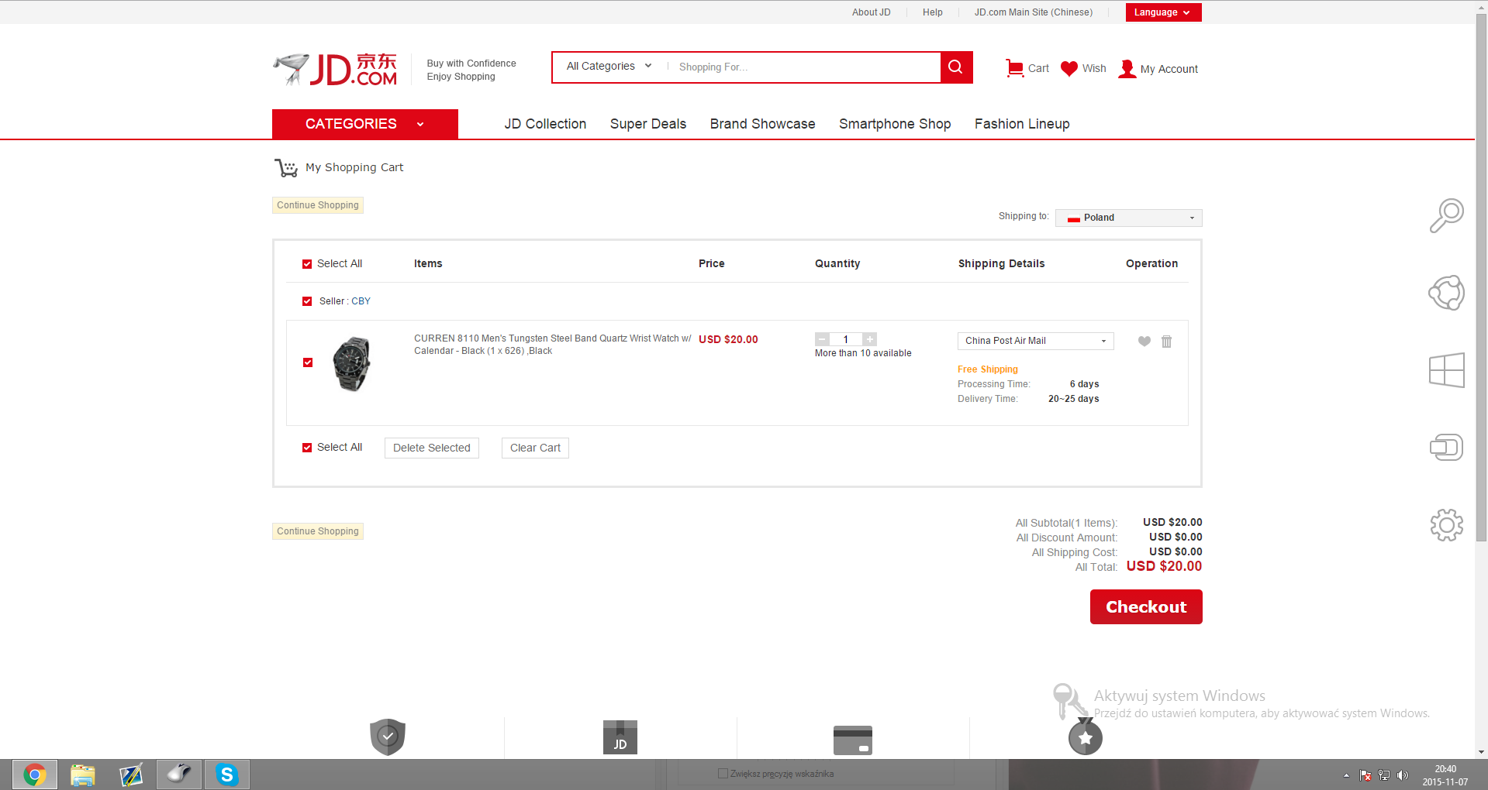The image size is (1488, 790).
Task: Delete watch item using trash icon
Action: click(1166, 341)
